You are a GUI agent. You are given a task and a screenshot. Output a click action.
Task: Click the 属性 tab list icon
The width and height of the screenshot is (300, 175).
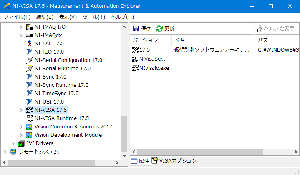(x=134, y=161)
